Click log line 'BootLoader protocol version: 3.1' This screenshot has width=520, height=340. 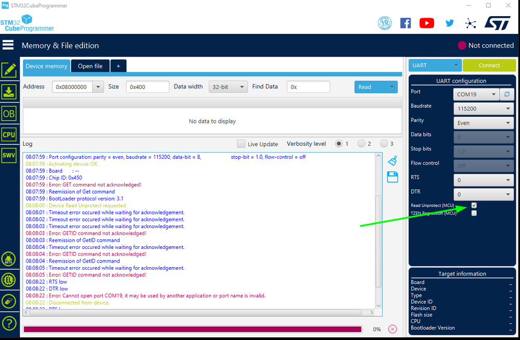tap(74, 199)
